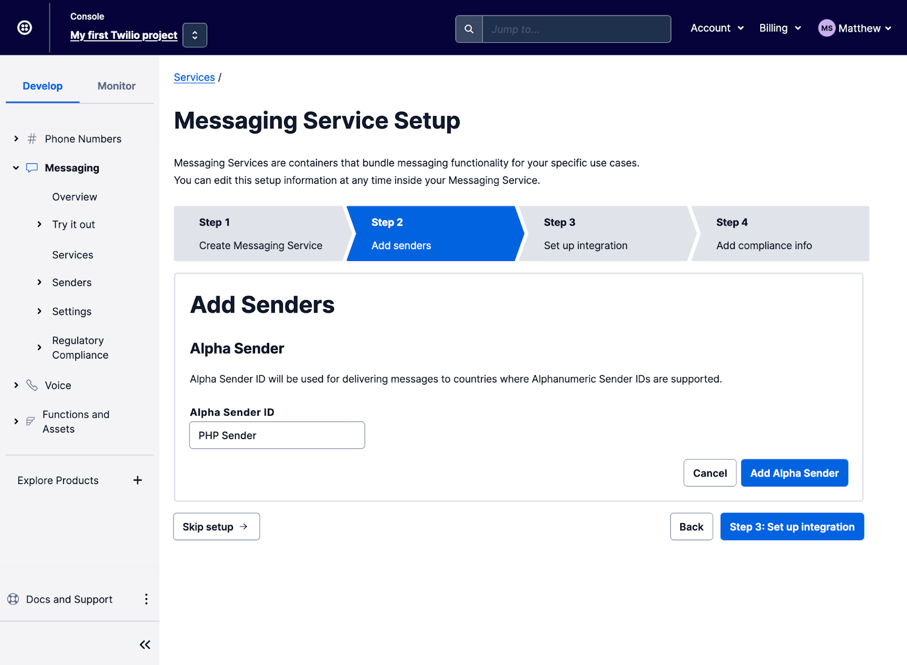Open Voice in sidebar
Viewport: 907px width, 665px height.
pyautogui.click(x=58, y=385)
